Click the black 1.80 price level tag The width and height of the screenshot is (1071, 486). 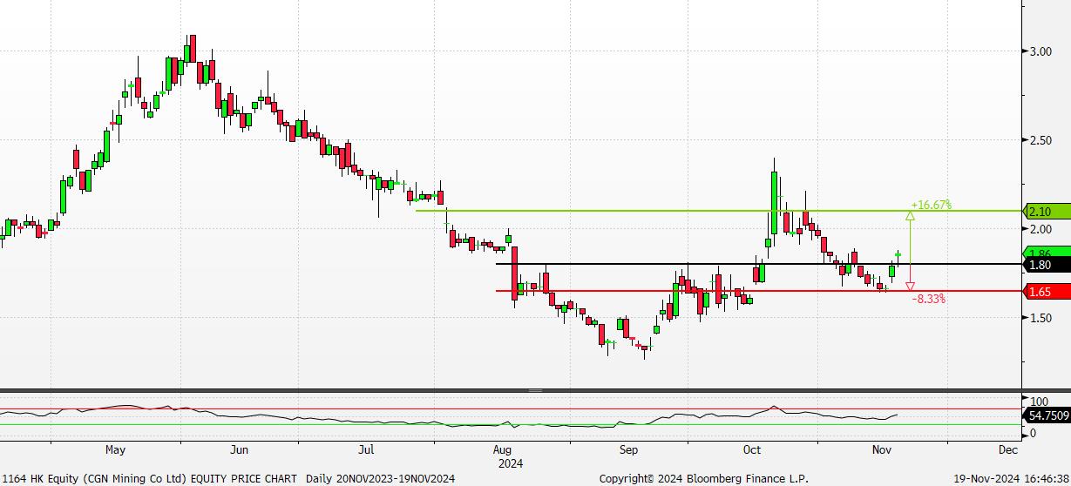1040,265
